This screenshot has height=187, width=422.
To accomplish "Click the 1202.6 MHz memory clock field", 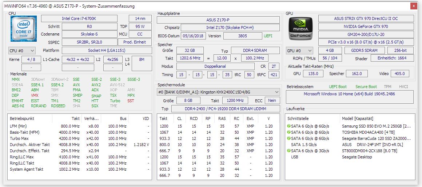I will click(x=190, y=58).
